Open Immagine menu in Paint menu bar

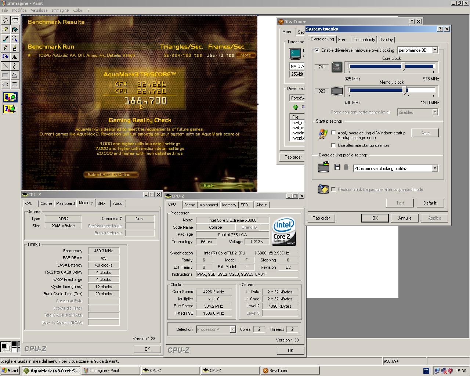tap(60, 10)
